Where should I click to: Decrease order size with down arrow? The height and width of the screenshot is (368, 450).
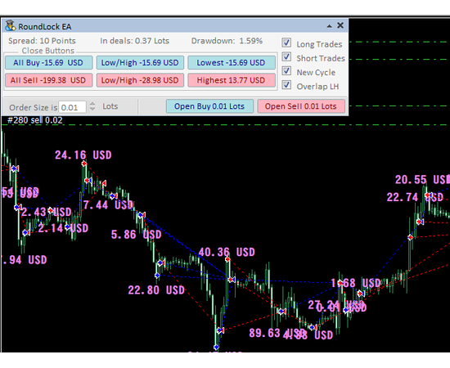[x=92, y=109]
